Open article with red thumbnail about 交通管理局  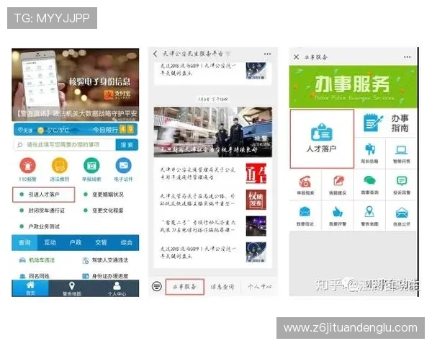212,174
